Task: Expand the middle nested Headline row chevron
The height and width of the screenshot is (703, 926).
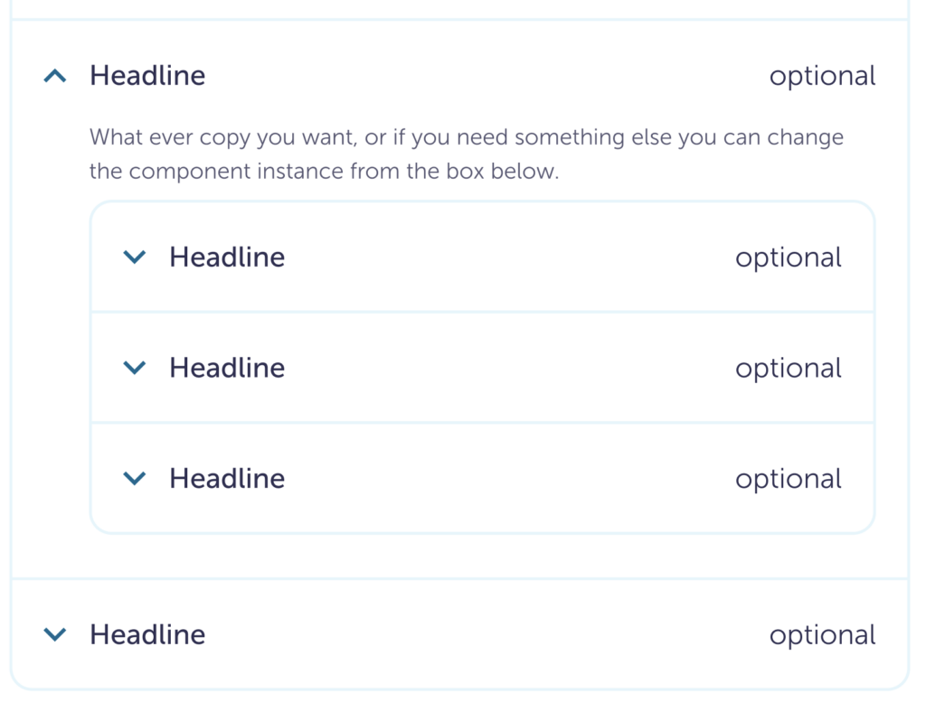Action: [x=134, y=368]
